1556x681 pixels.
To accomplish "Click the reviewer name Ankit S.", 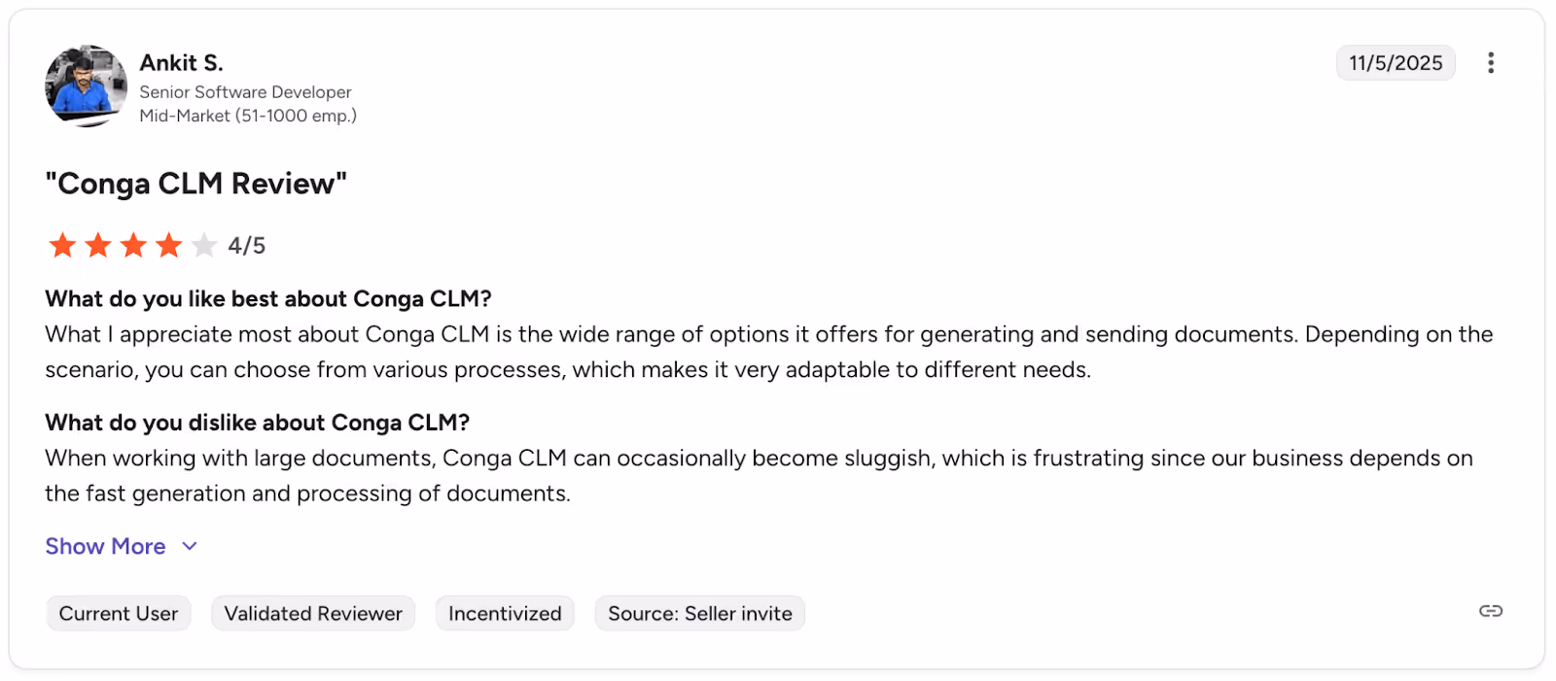I will click(181, 61).
